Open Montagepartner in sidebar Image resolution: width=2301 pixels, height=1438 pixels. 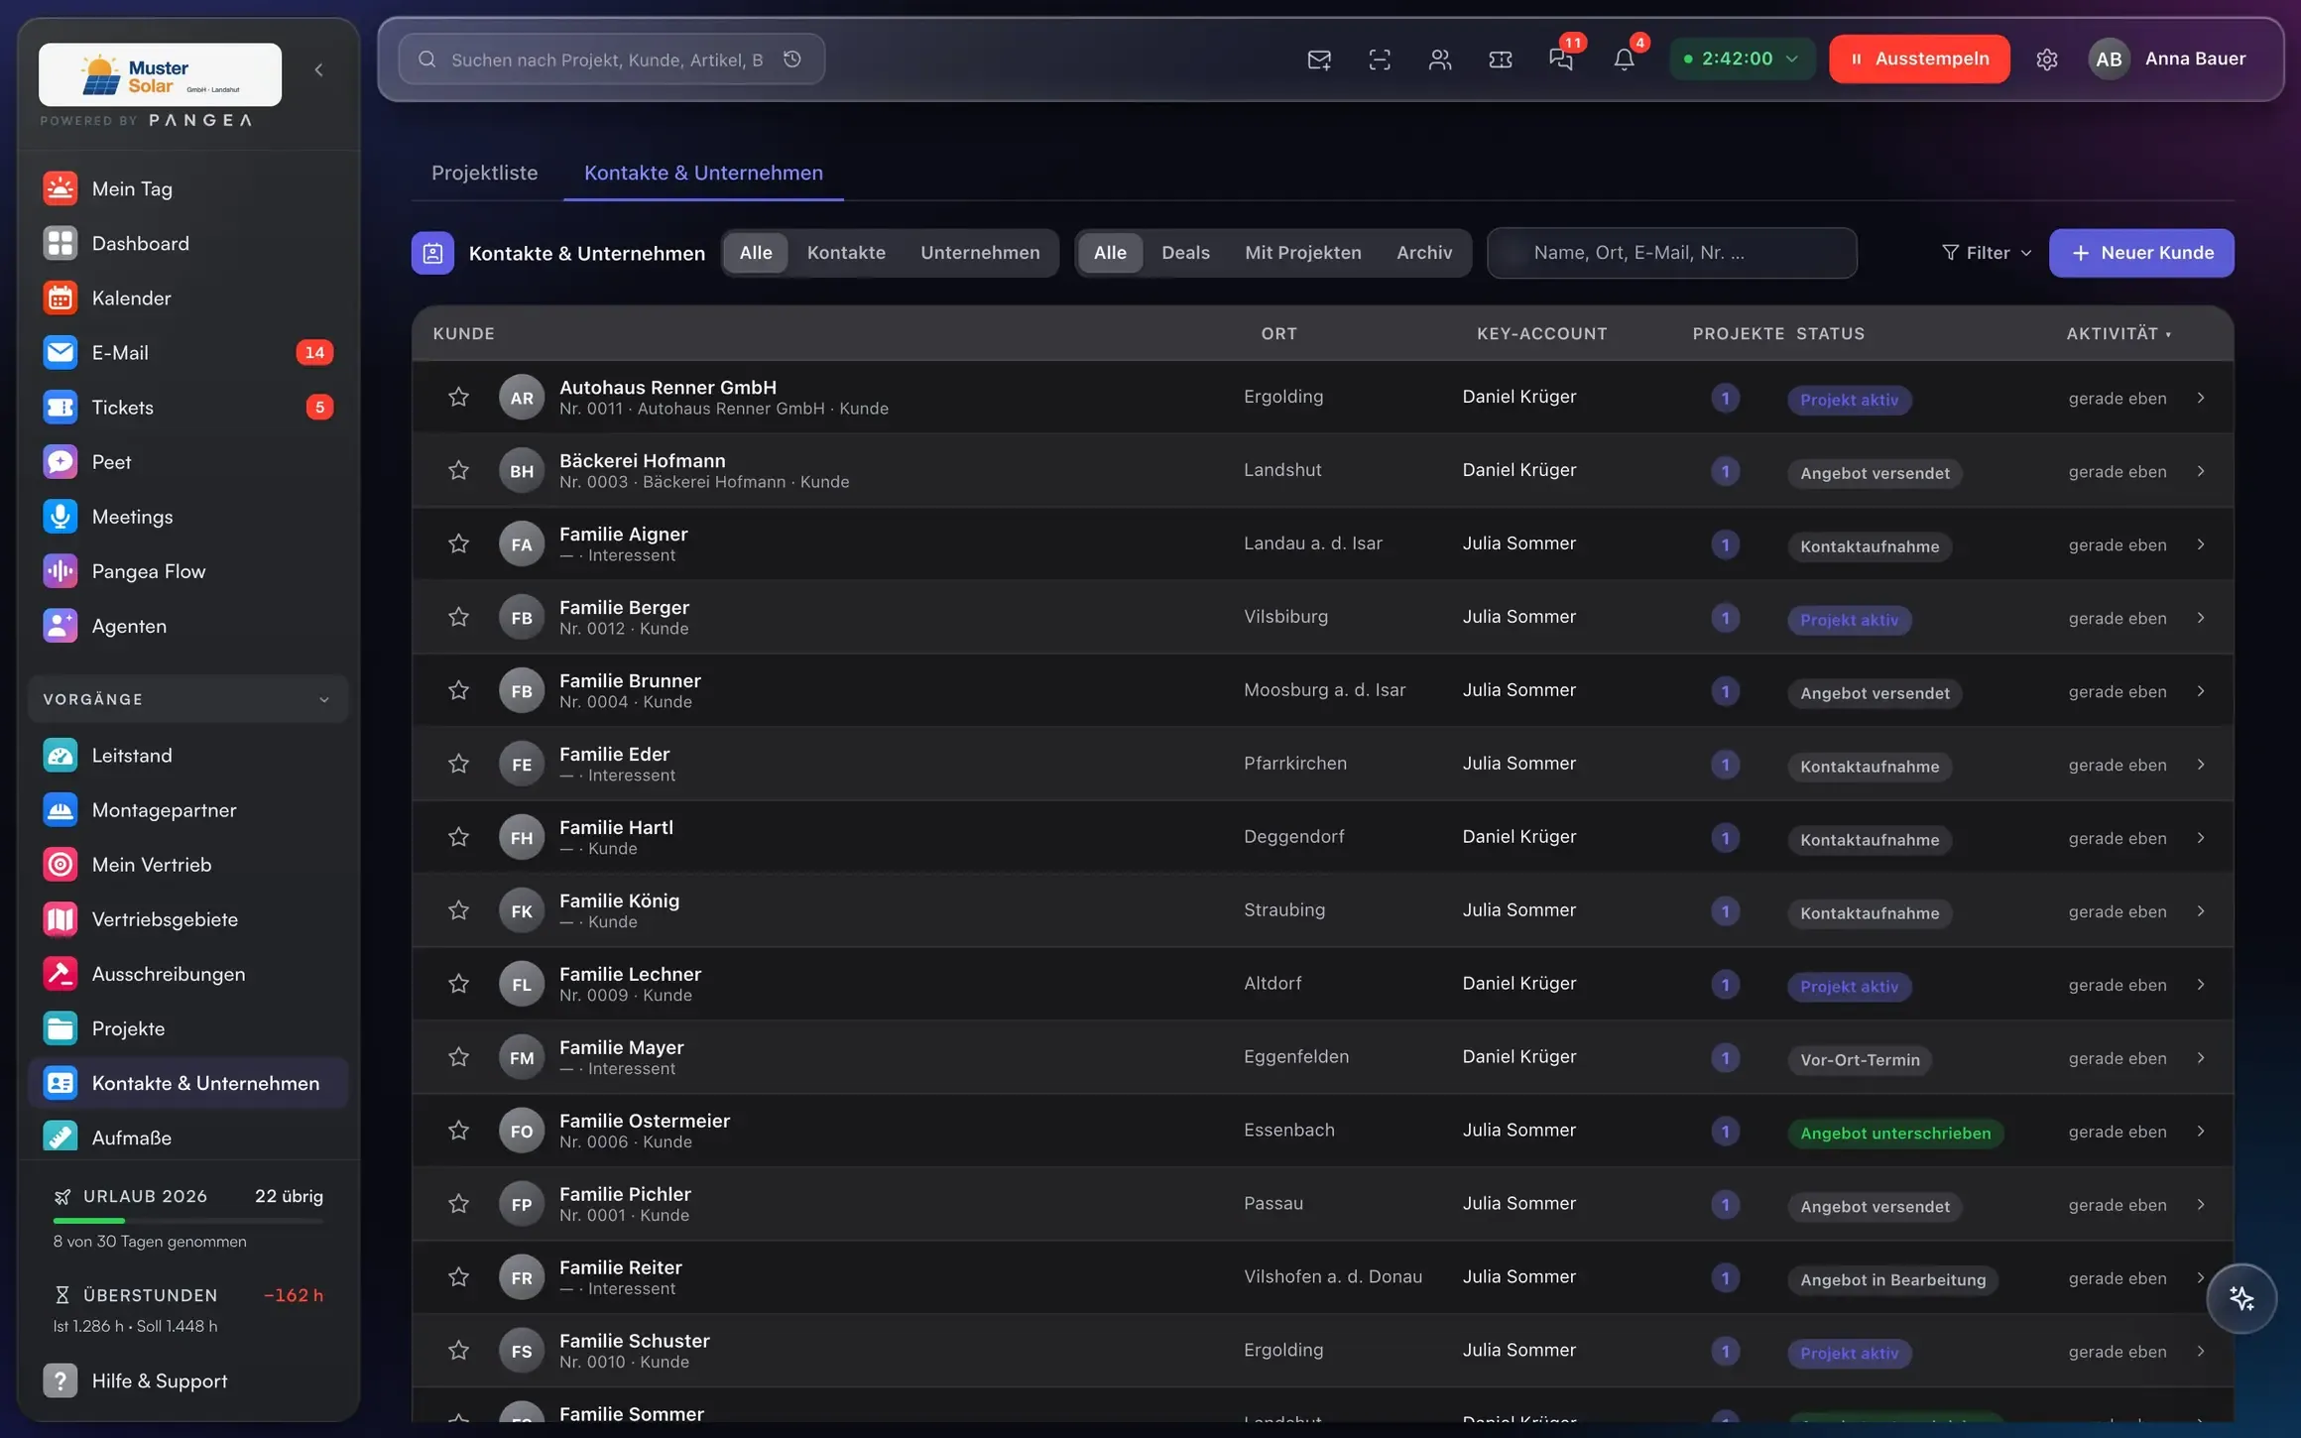tap(188, 810)
